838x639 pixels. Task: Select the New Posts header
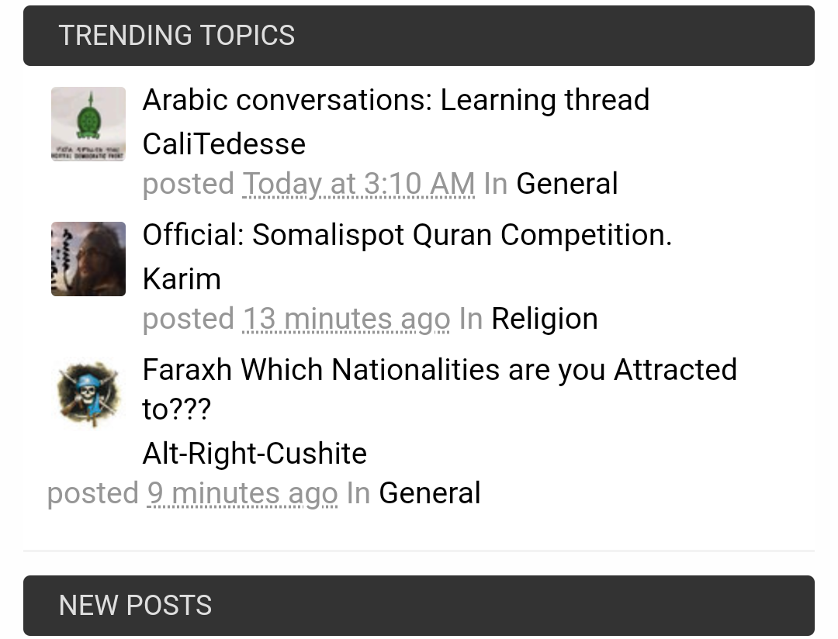click(135, 606)
